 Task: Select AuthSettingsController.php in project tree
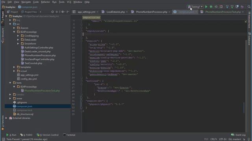click(x=39, y=48)
